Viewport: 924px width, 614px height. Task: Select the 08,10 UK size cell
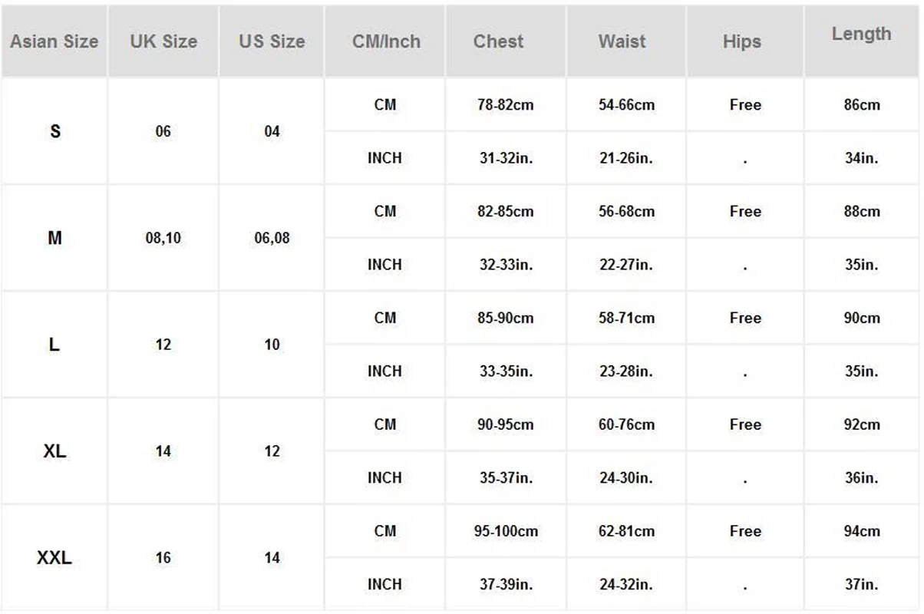pyautogui.click(x=163, y=238)
